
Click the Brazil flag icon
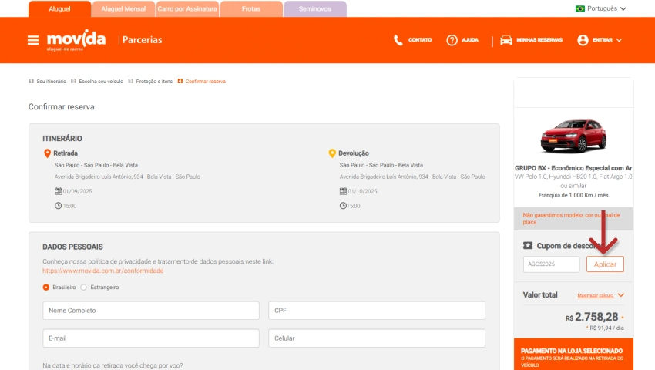tap(579, 8)
